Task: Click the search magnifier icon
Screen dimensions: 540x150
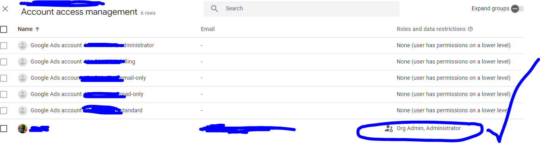Action: [x=215, y=9]
